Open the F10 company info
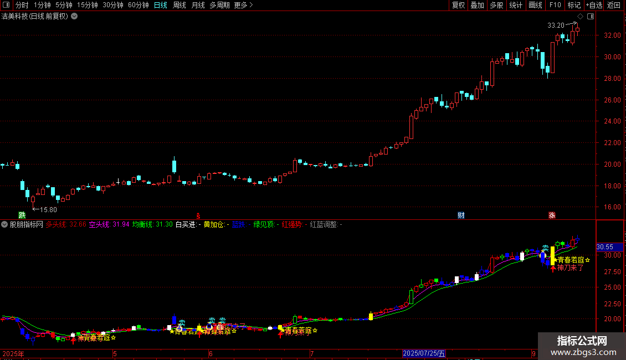 pos(555,5)
